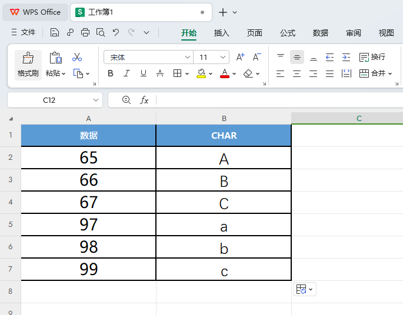This screenshot has height=315, width=403.
Task: Open Clear options dropdown arrow
Action: click(x=258, y=74)
